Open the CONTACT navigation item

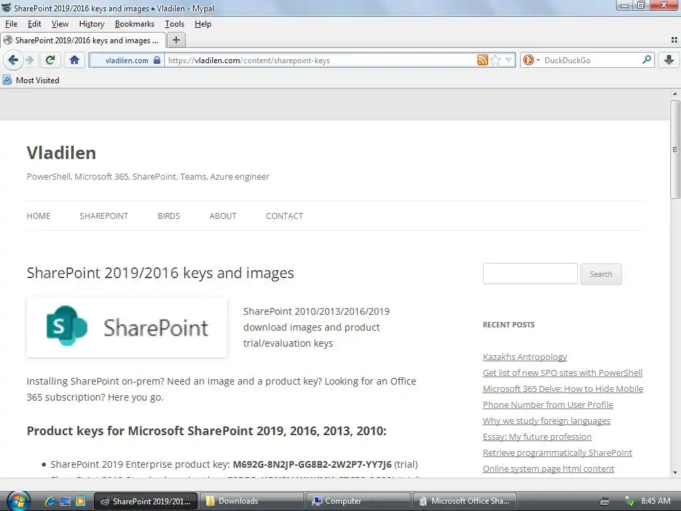pyautogui.click(x=285, y=216)
